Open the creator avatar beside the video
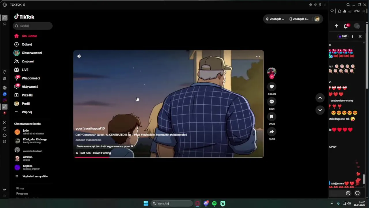The width and height of the screenshot is (369, 208). (x=272, y=72)
